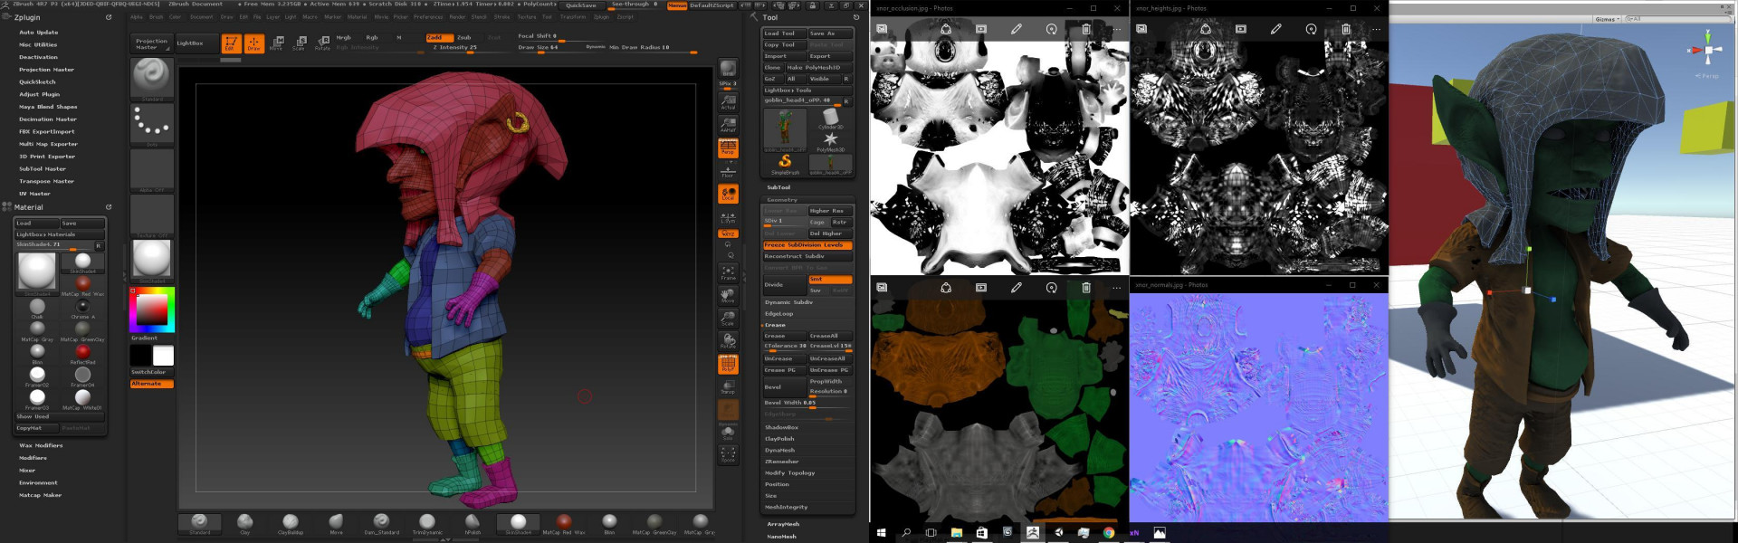1738x543 pixels.
Task: Toggle the Floor grid button
Action: click(x=728, y=170)
